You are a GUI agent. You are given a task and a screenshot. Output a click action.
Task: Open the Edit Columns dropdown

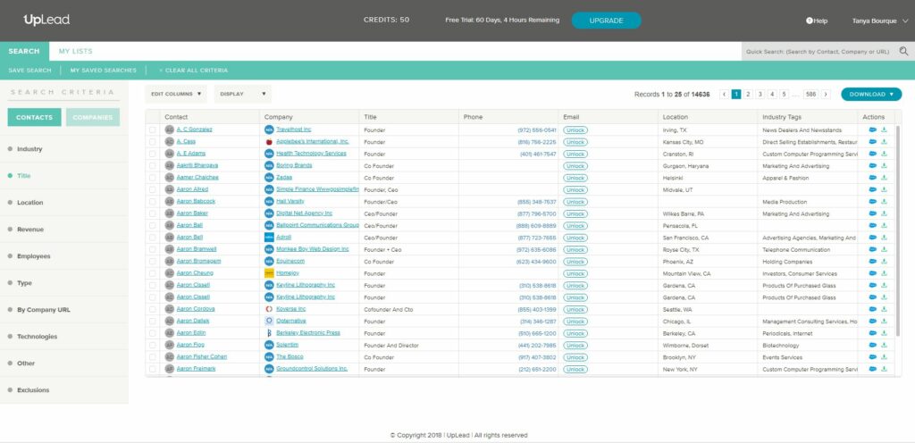(176, 94)
